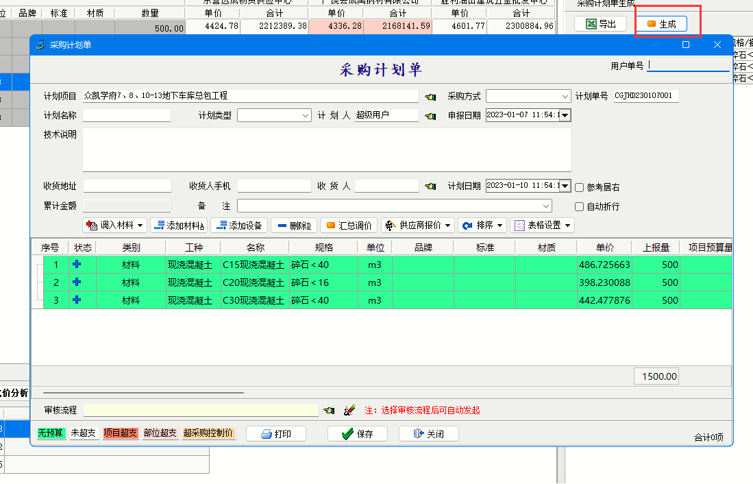Click the 打印 print button
753x484 pixels.
pyautogui.click(x=275, y=434)
